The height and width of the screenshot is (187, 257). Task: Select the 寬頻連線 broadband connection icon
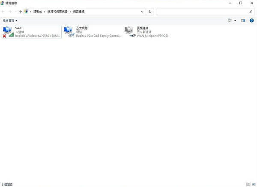[130, 32]
